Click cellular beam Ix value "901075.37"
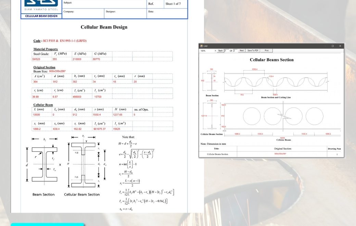 pos(100,129)
